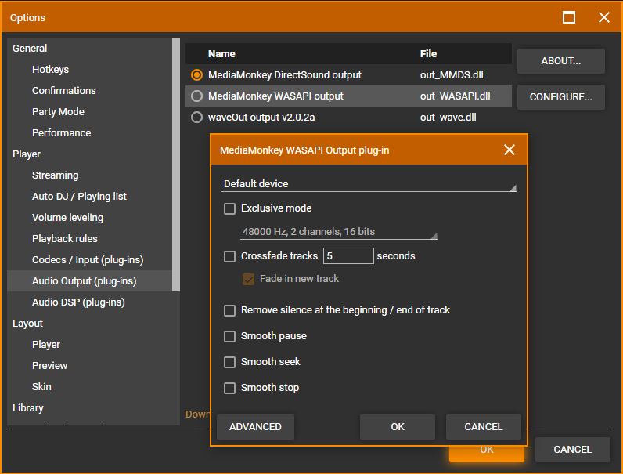Open Auto-DJ / Playing list options
The image size is (623, 474).
click(x=79, y=196)
